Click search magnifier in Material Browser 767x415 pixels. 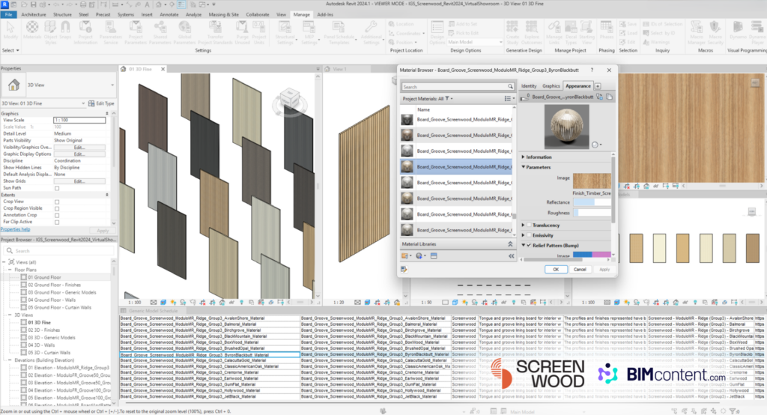tap(510, 87)
